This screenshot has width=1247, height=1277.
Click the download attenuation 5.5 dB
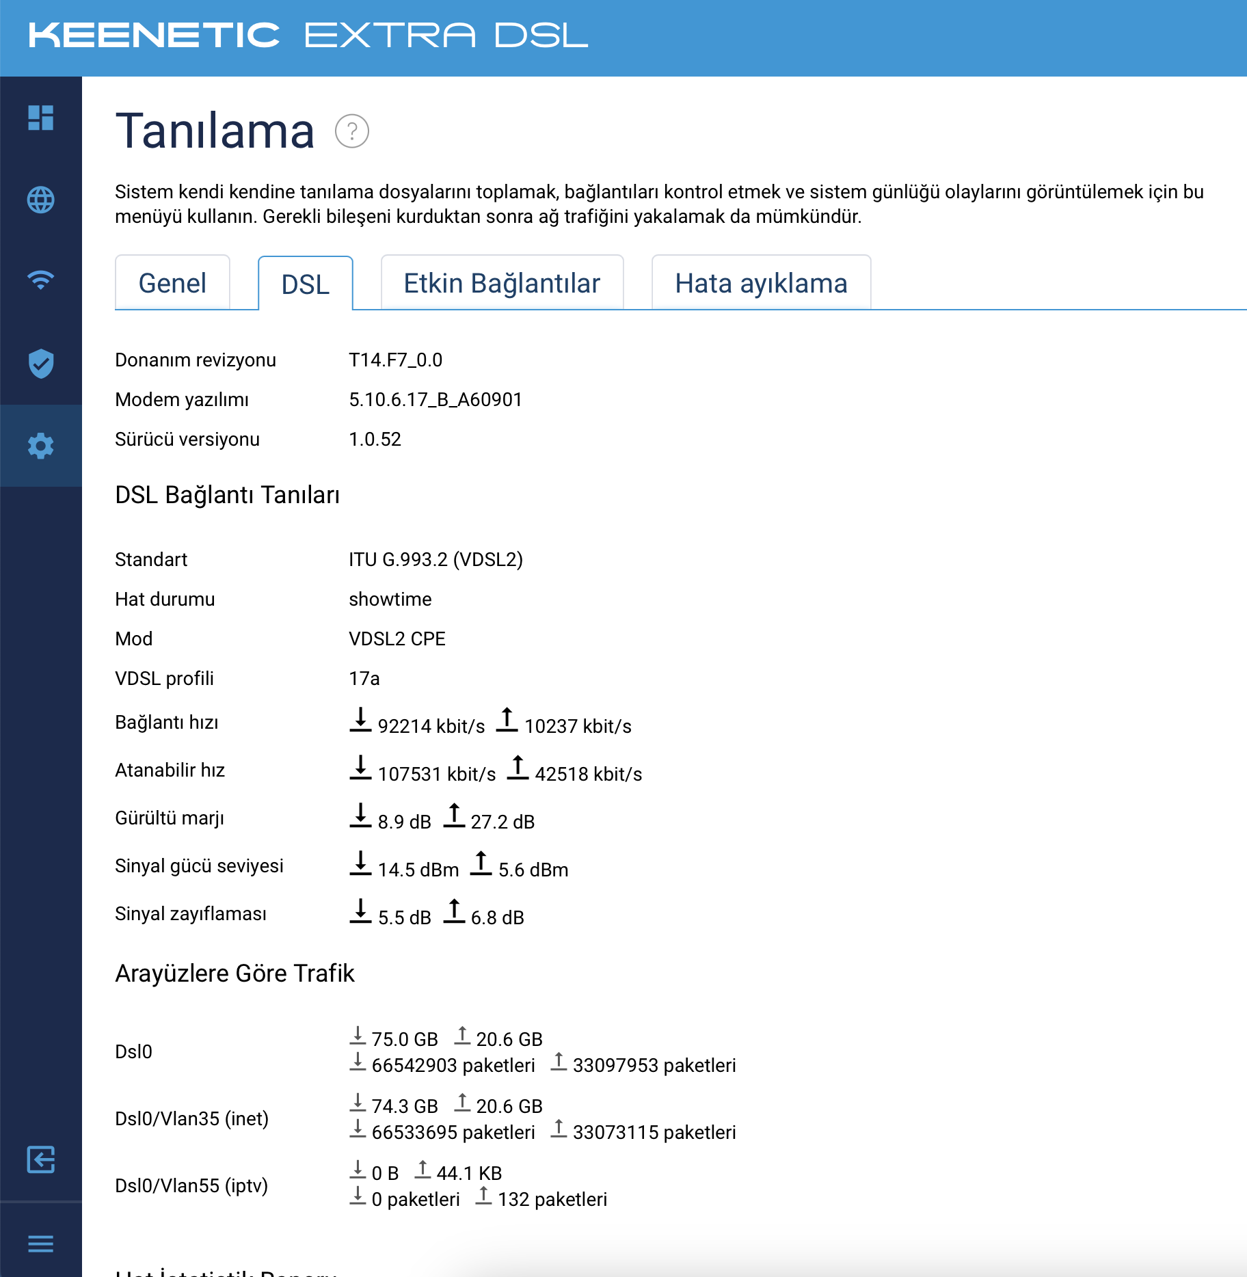click(x=405, y=917)
